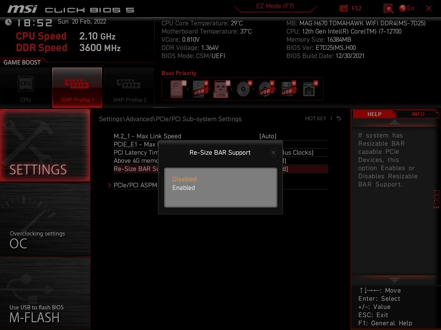This screenshot has height=330, width=441.
Task: Close the Re-Size BAR Support popup
Action: click(273, 153)
